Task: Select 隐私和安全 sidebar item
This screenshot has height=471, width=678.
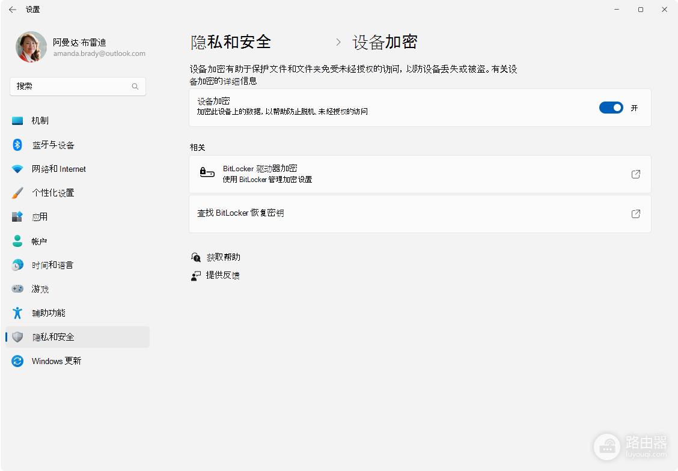Action: 78,337
